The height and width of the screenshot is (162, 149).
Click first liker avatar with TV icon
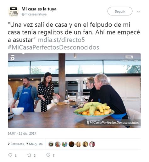pyautogui.click(x=51, y=144)
